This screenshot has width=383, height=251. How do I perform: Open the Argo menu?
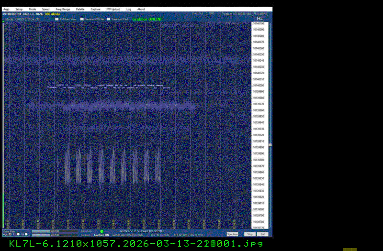pos(6,9)
